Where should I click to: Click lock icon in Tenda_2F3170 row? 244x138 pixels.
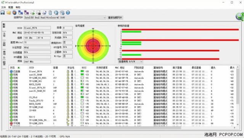pyautogui.click(x=68, y=101)
